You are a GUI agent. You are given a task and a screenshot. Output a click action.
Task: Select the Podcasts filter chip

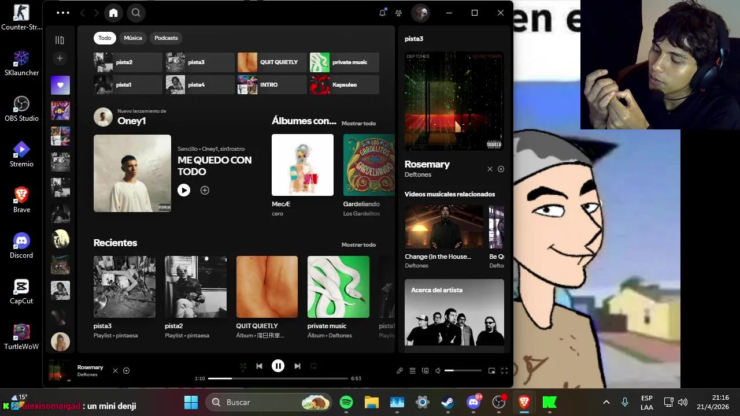(166, 38)
